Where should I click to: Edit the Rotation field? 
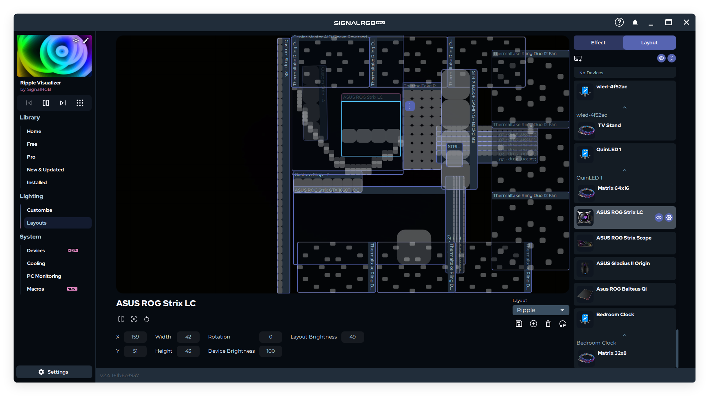[x=271, y=337]
